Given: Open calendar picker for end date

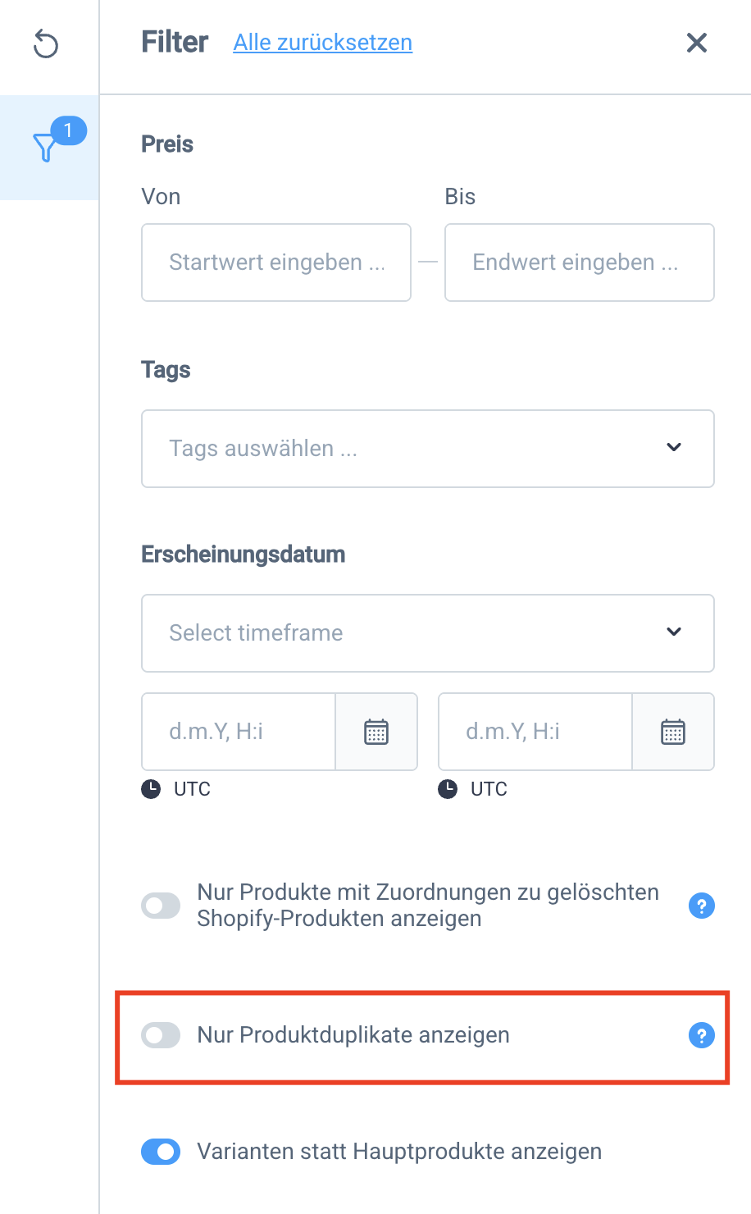Looking at the screenshot, I should point(673,732).
